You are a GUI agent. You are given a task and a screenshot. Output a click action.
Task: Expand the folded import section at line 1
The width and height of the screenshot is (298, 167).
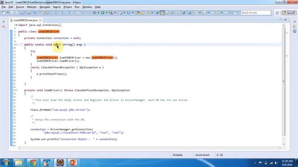(17, 25)
